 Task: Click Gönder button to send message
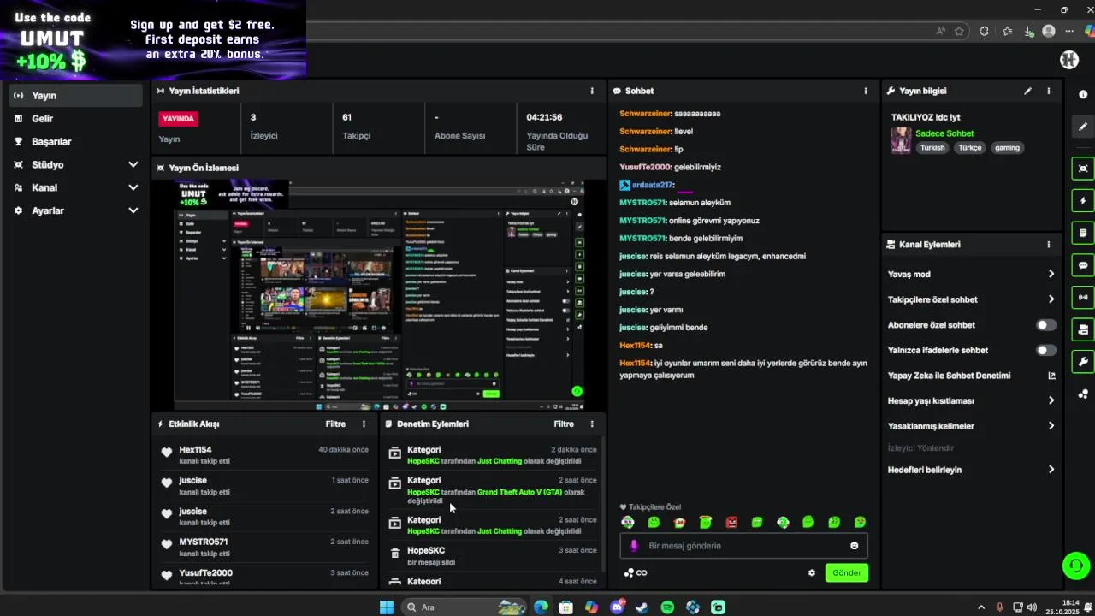point(847,573)
